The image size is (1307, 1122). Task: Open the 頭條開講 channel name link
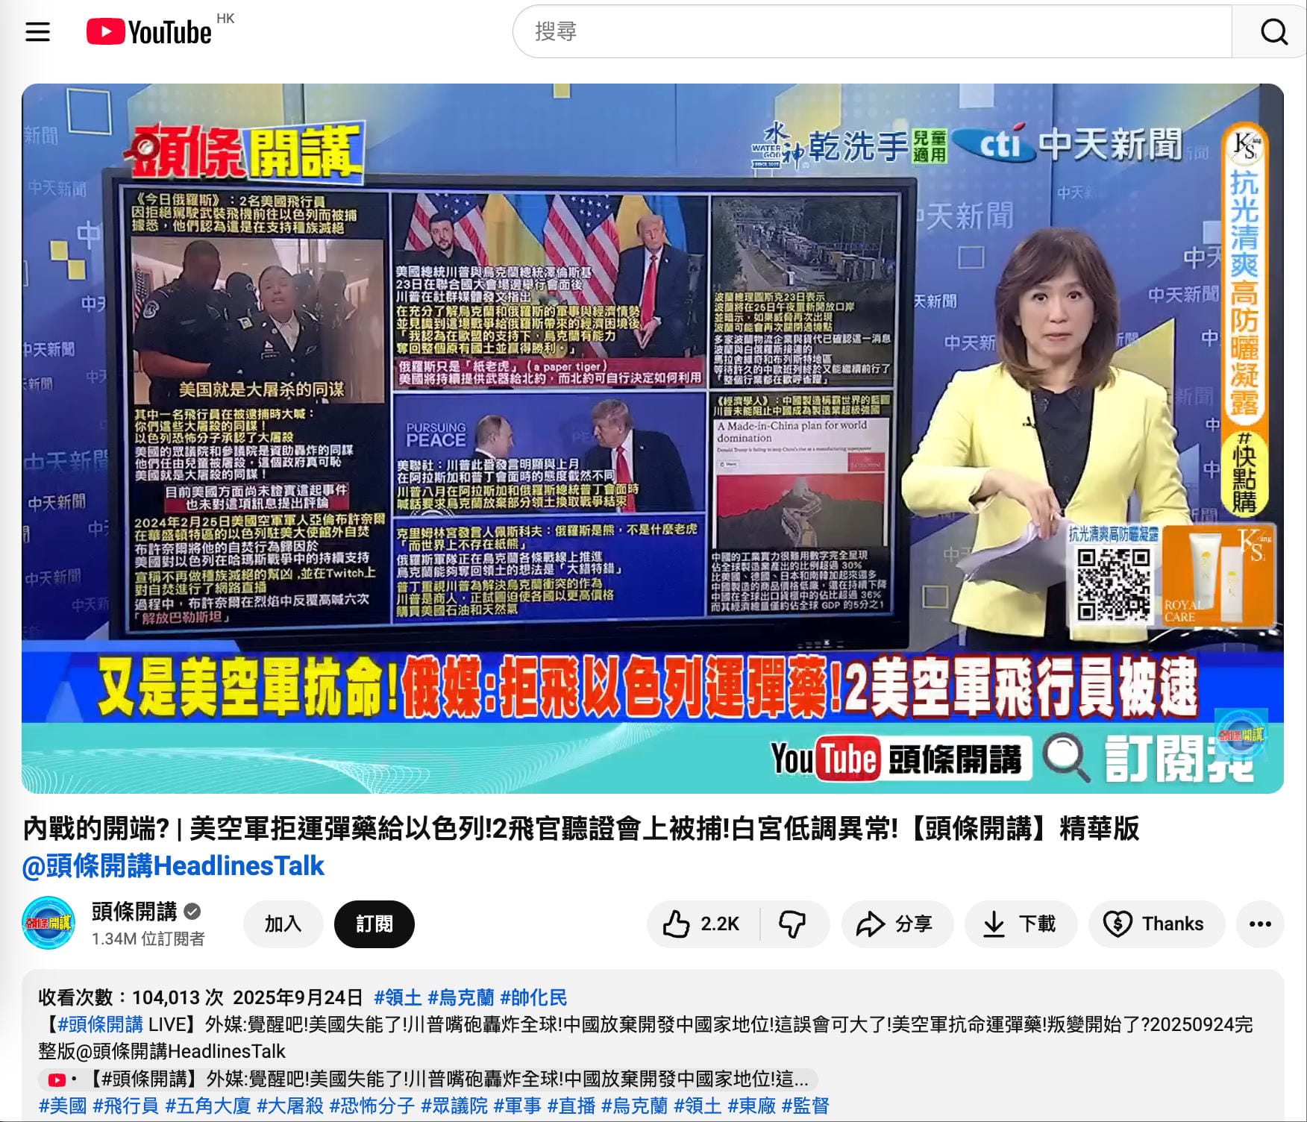[x=134, y=911]
